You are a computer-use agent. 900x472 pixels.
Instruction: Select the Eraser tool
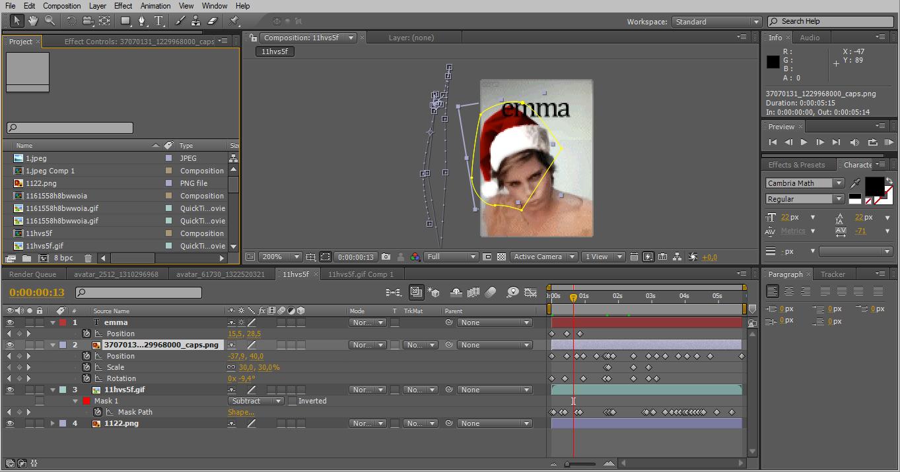212,21
